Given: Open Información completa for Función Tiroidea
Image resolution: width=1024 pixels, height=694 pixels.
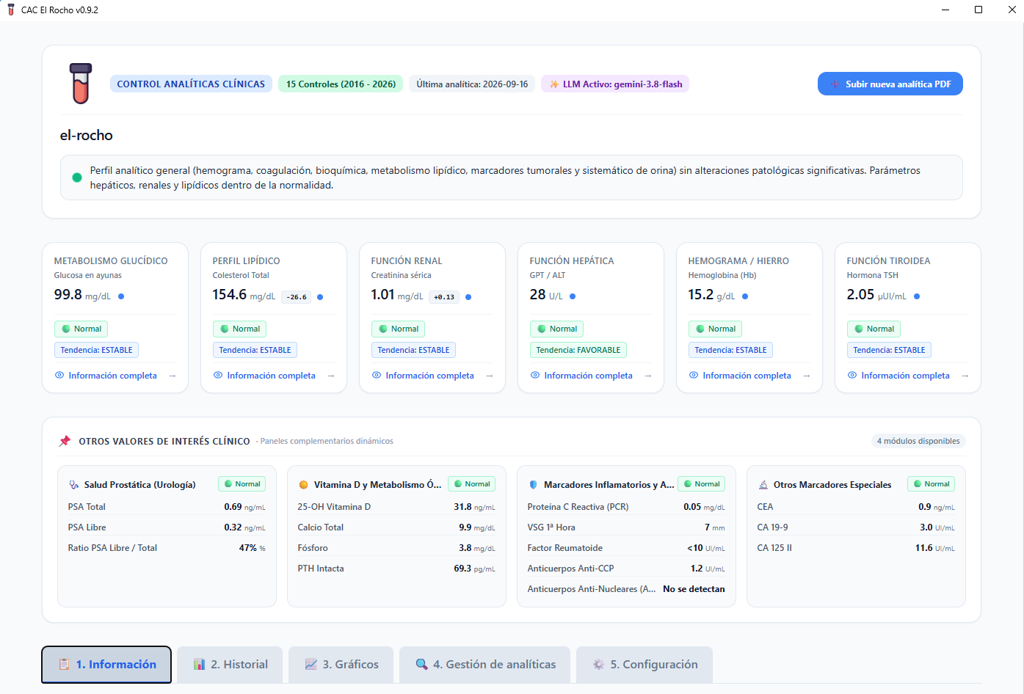Looking at the screenshot, I should click(908, 376).
